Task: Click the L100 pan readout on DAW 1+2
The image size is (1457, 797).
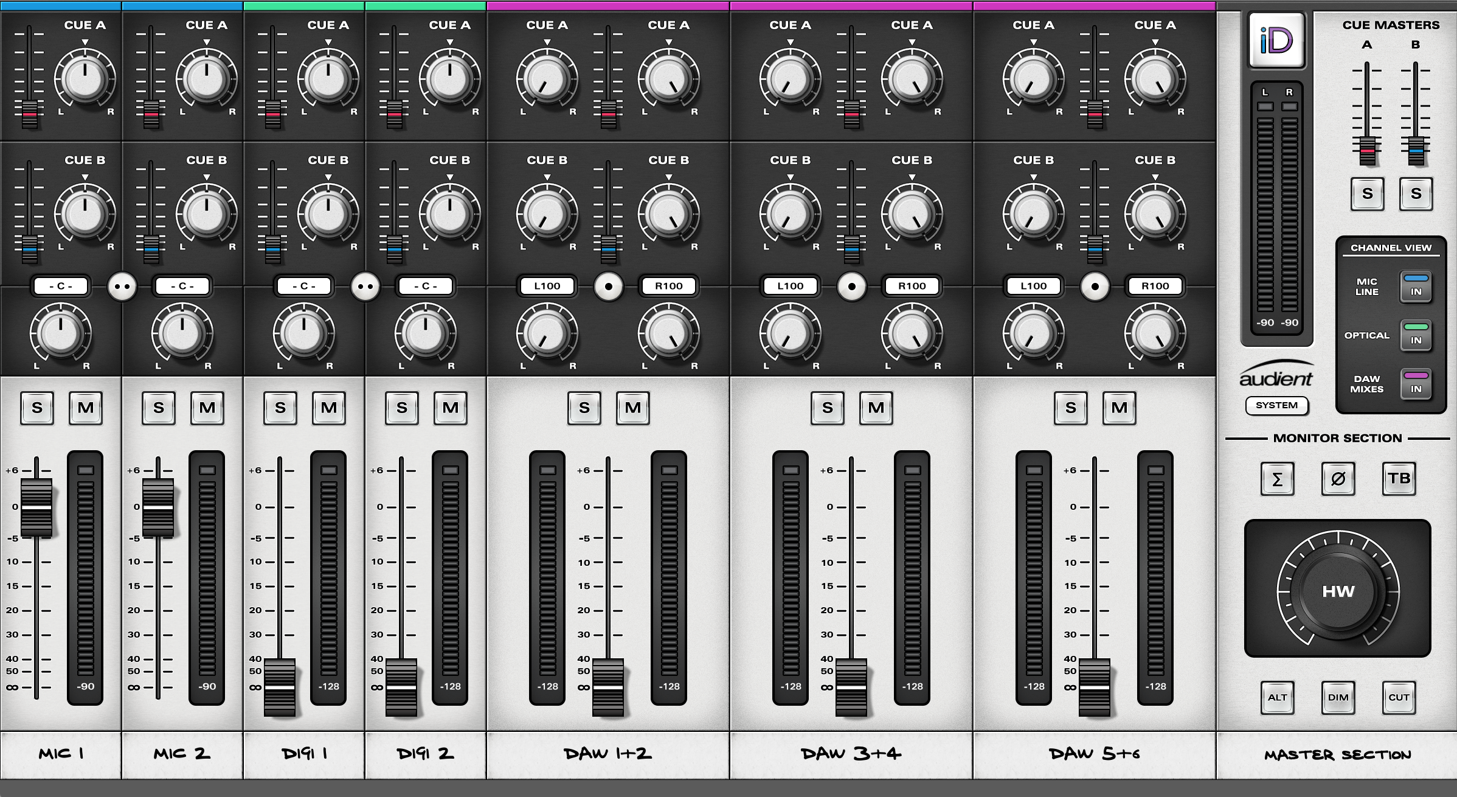Action: pos(546,286)
